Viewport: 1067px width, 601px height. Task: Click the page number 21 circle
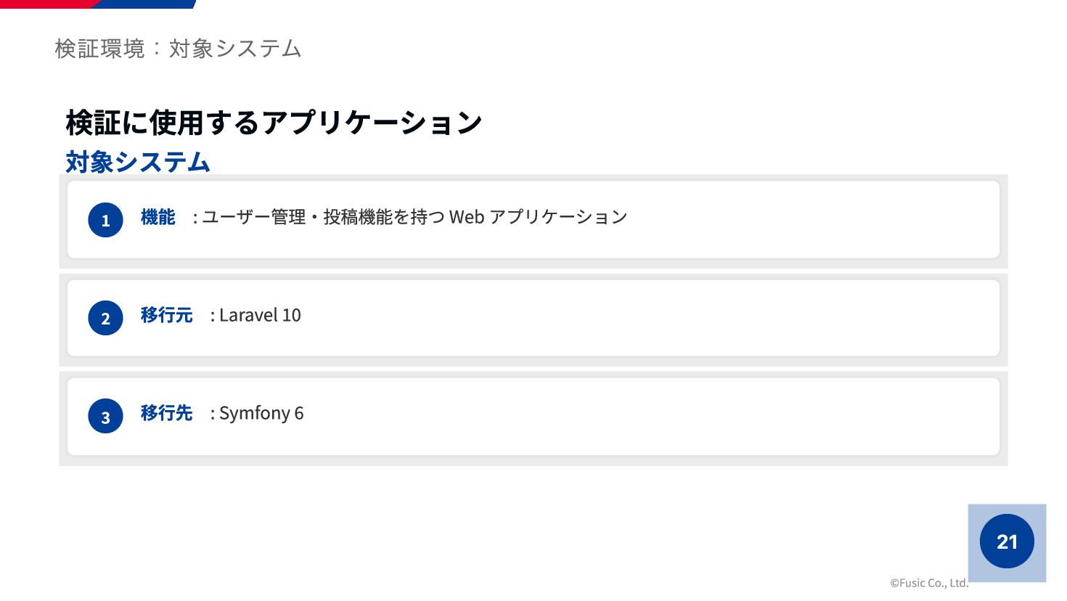click(x=1007, y=541)
